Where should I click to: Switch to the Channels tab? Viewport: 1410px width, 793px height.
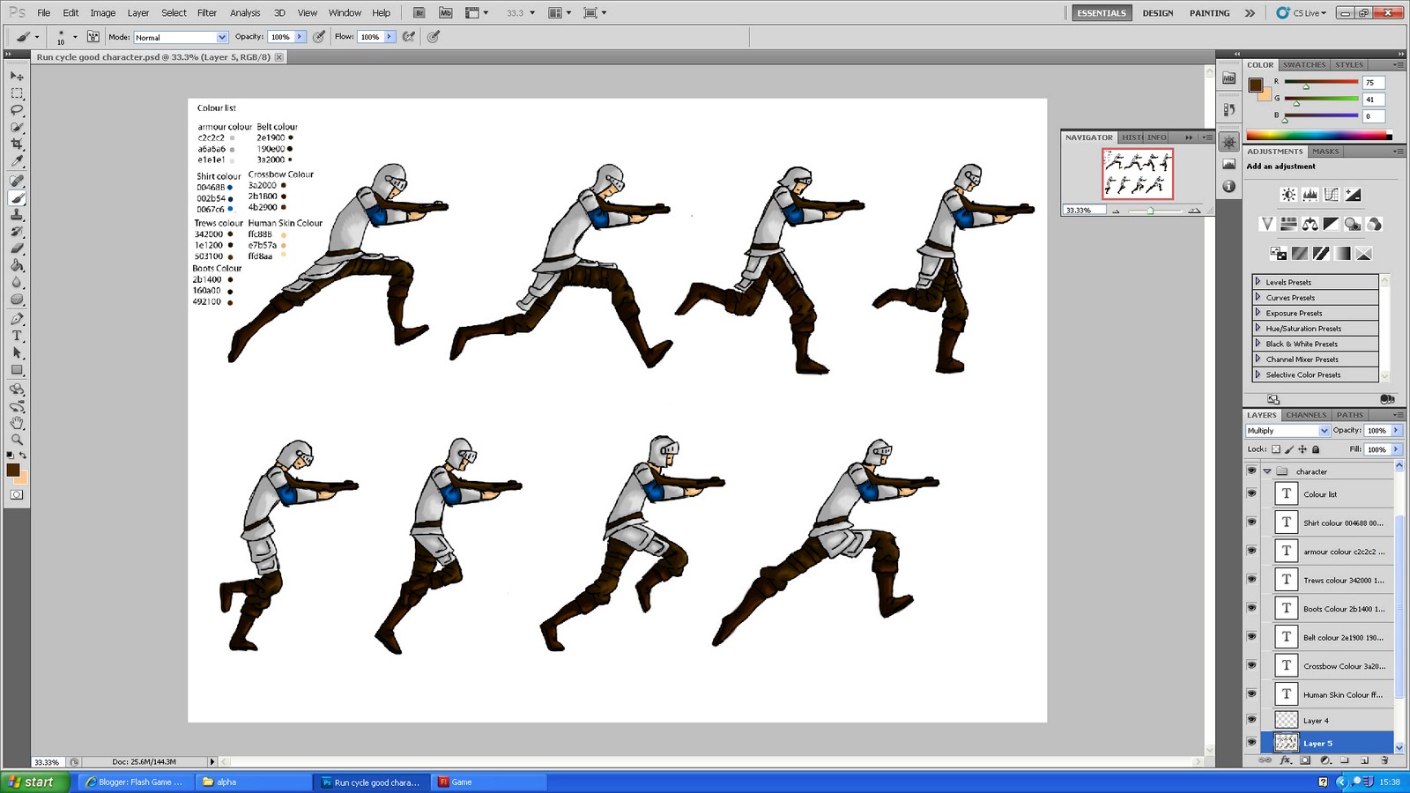pyautogui.click(x=1306, y=414)
